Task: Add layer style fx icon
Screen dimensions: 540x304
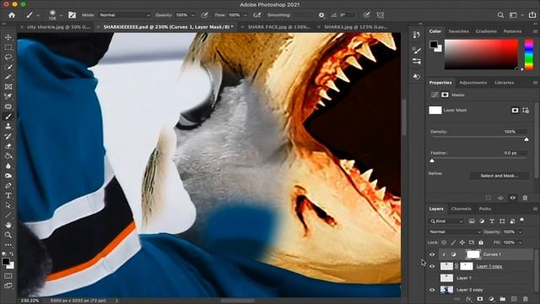Action: [x=468, y=299]
